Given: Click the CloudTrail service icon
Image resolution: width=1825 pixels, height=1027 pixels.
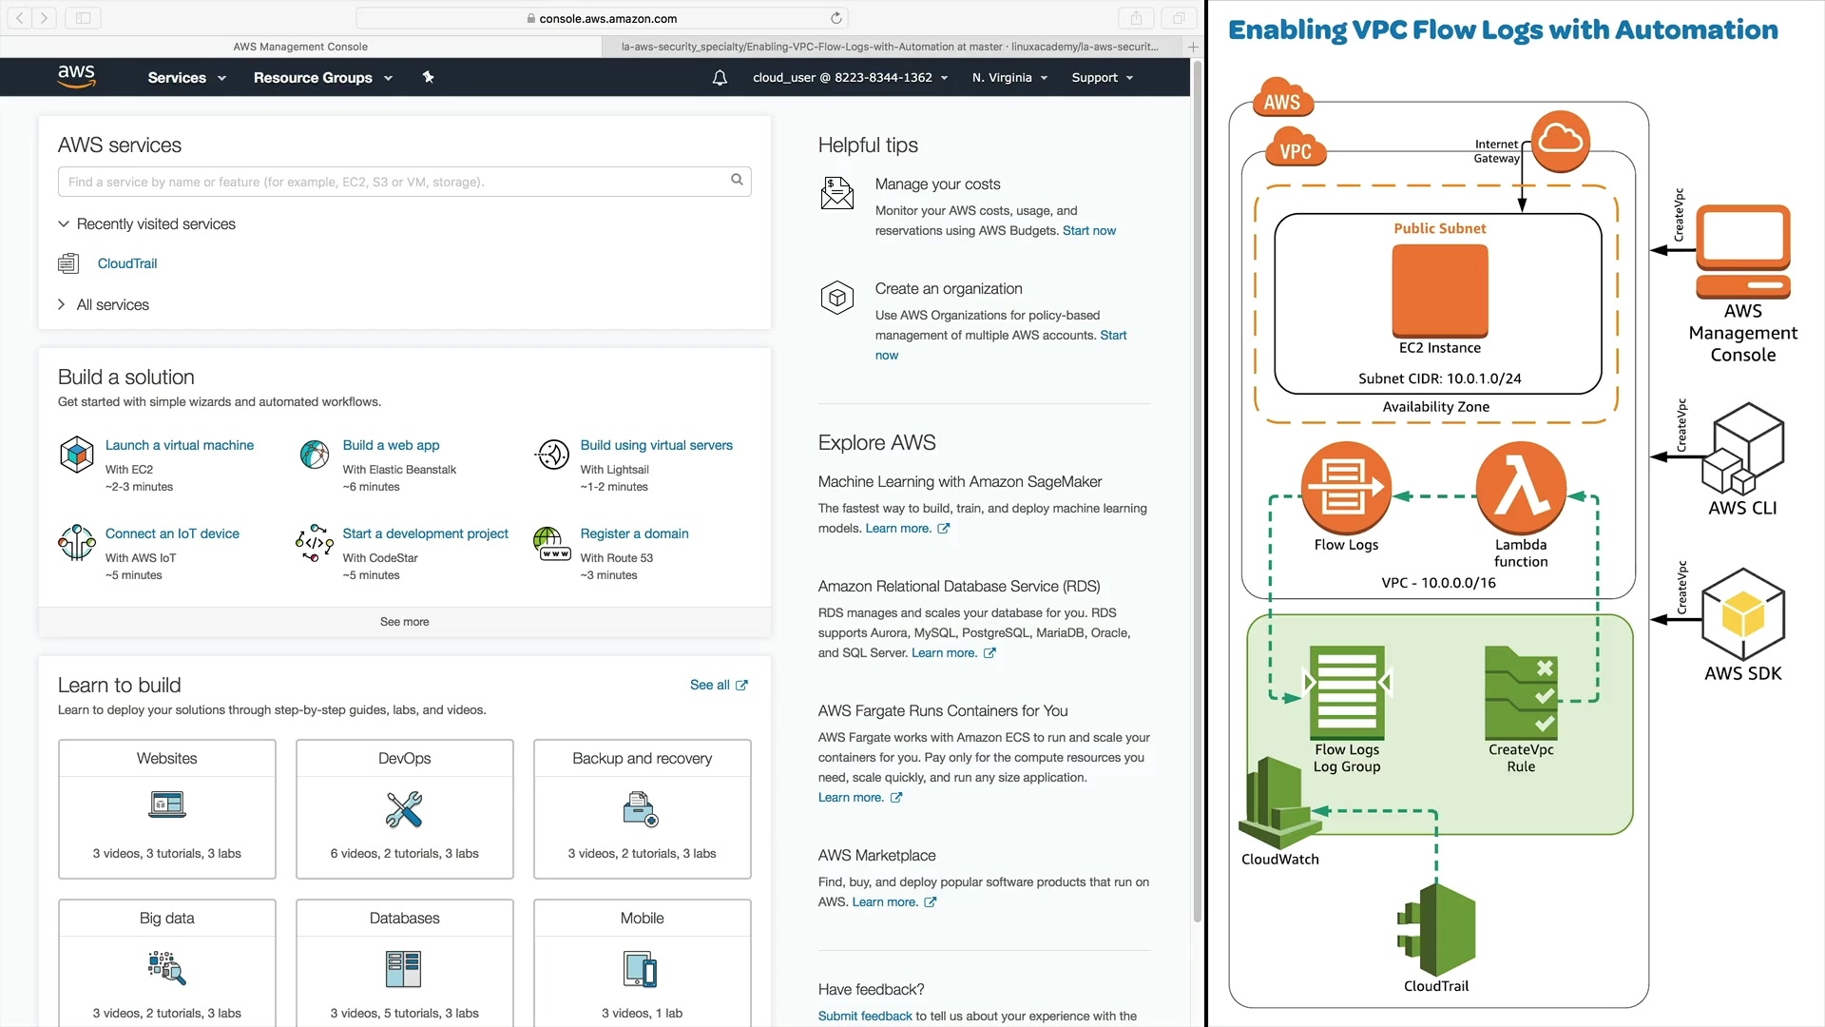Looking at the screenshot, I should 68,263.
